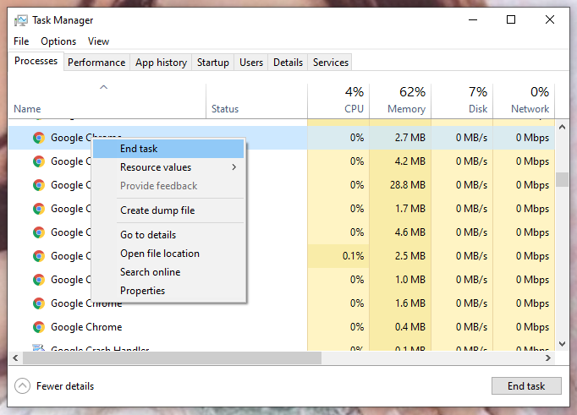Click the horizontal scrollbar left arrow
The image size is (577, 415).
pos(15,358)
